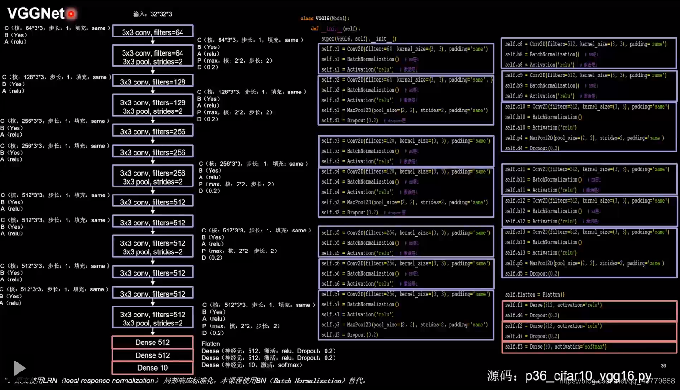Select the 'class VGG16(Model):' code line
Viewport: 680px width, 390px height.
click(x=325, y=19)
